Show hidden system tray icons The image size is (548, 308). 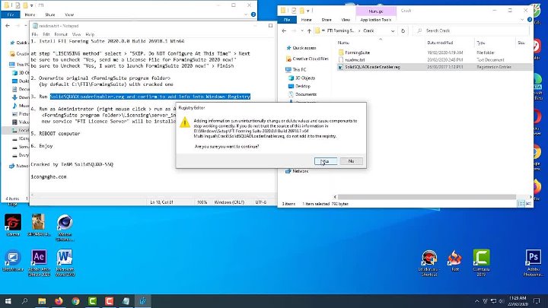pos(476,301)
